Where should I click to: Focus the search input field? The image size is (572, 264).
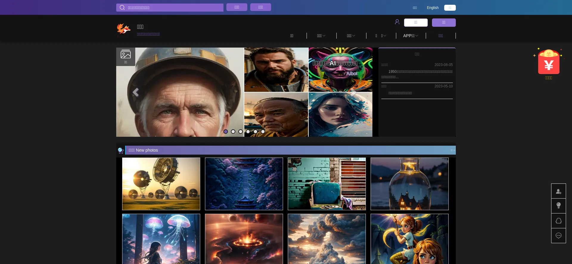[x=174, y=8]
